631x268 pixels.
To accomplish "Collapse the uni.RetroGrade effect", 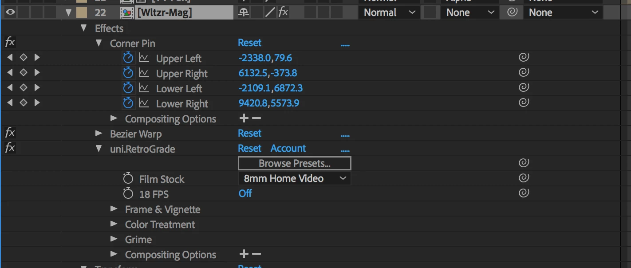I will coord(99,149).
